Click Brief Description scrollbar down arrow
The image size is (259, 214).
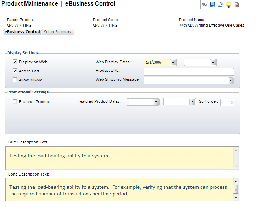click(x=236, y=166)
